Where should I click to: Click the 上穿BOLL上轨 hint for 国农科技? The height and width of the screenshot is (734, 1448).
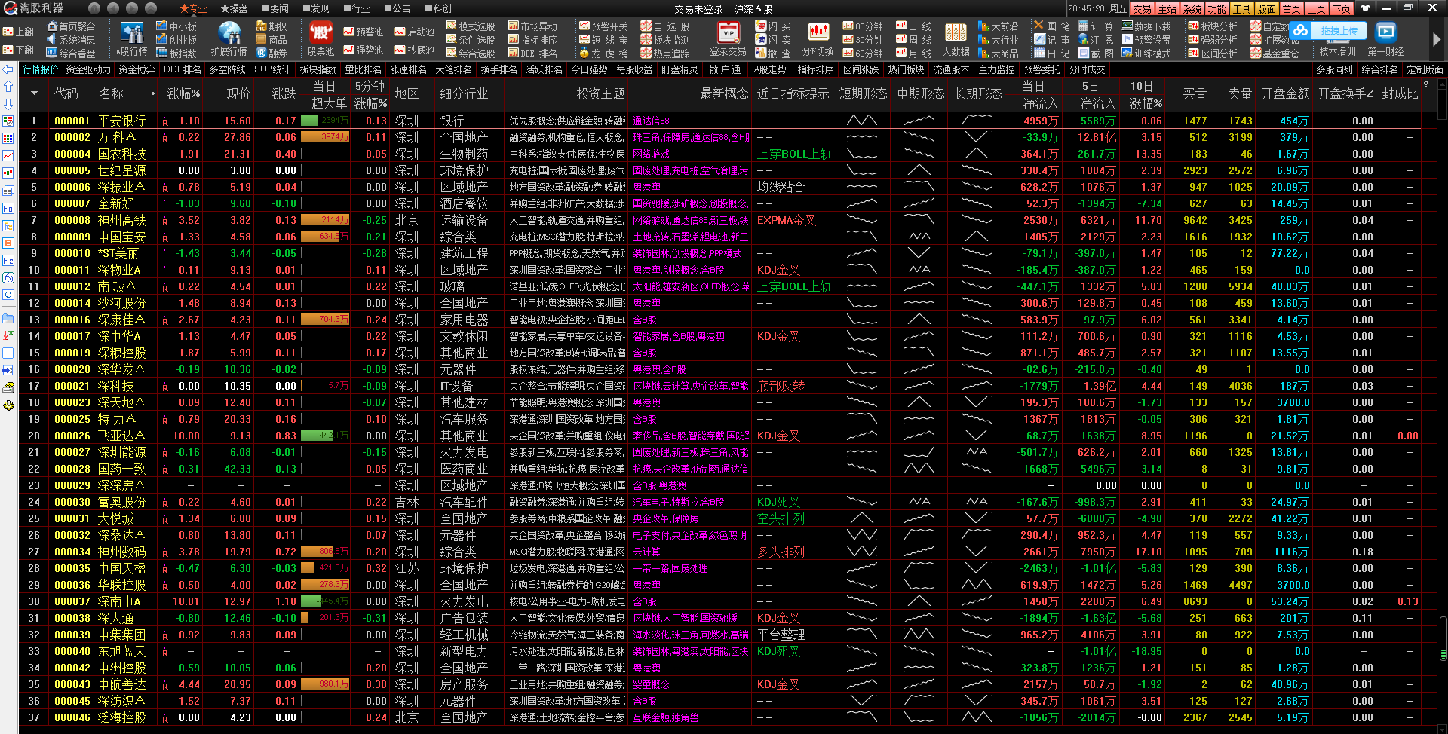(793, 154)
